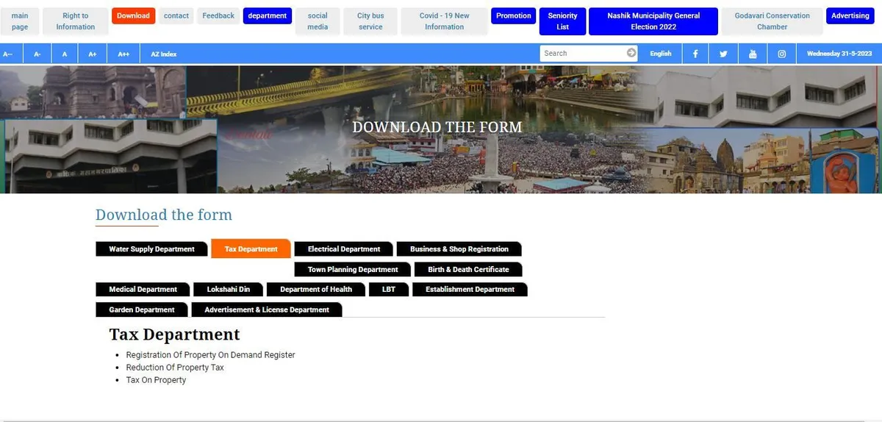Select the Electrical Department tab
882x422 pixels.
pyautogui.click(x=344, y=249)
